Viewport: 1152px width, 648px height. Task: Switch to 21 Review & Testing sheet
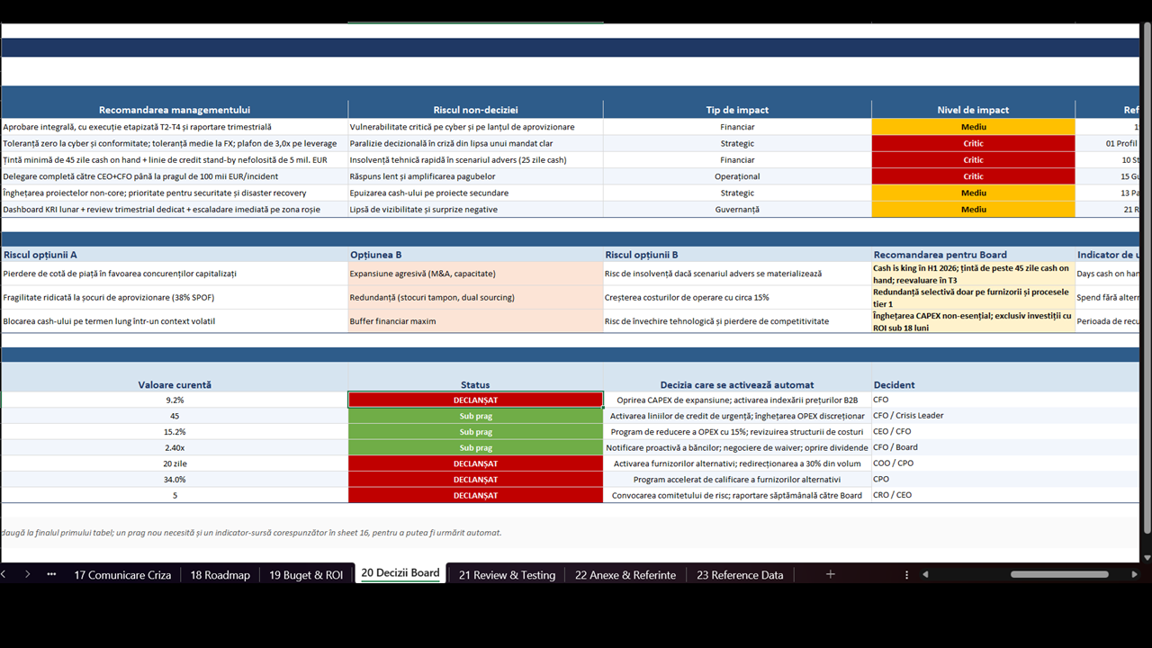click(x=507, y=574)
